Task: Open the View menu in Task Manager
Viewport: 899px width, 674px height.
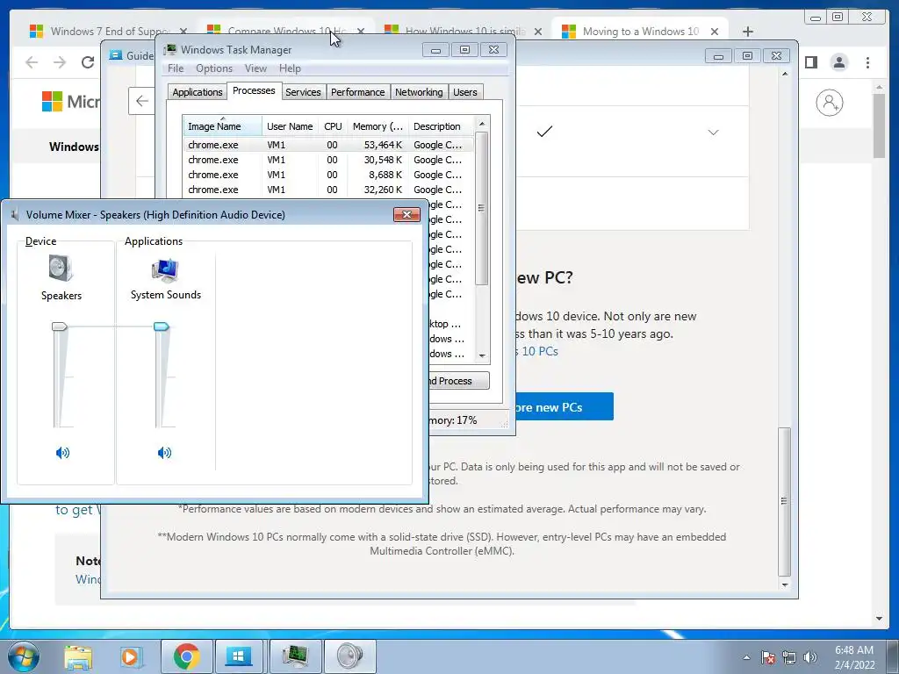Action: point(255,68)
